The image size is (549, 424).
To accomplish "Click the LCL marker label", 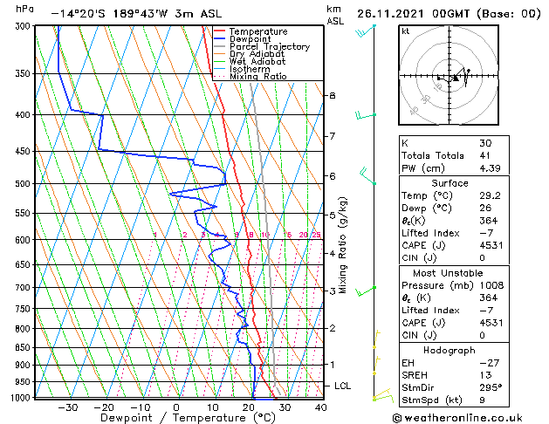I will (342, 386).
